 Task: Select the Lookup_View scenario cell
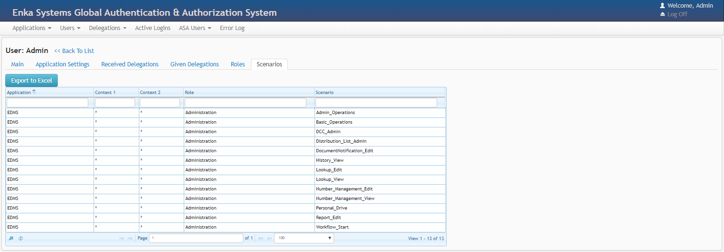coord(380,179)
